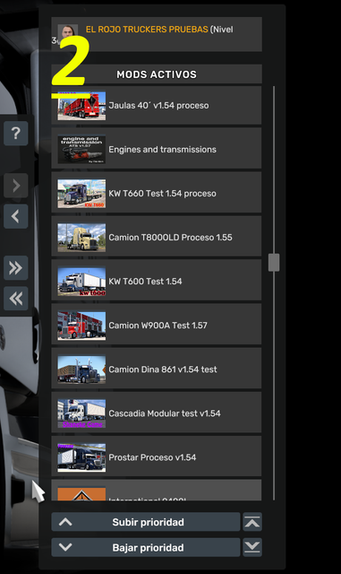Click the Dina 861 truck thumbnail

(81, 370)
